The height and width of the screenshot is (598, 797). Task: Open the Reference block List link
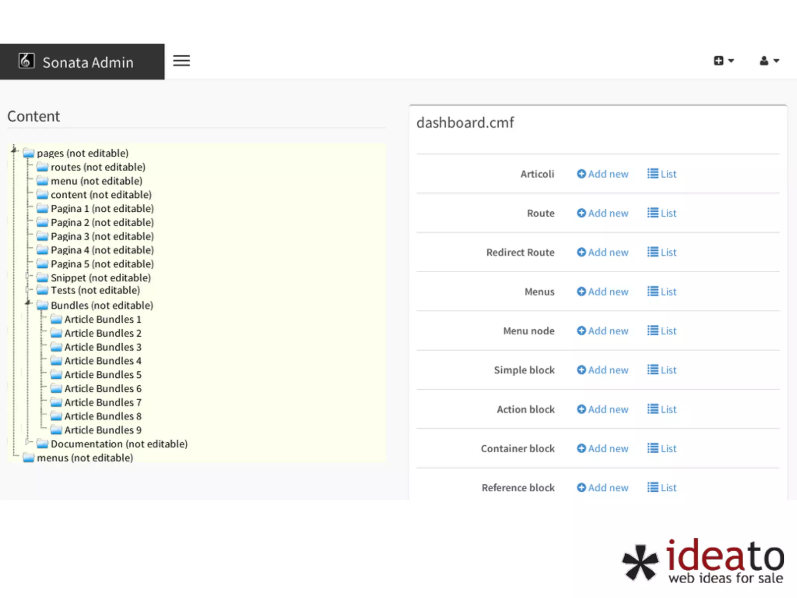[662, 488]
